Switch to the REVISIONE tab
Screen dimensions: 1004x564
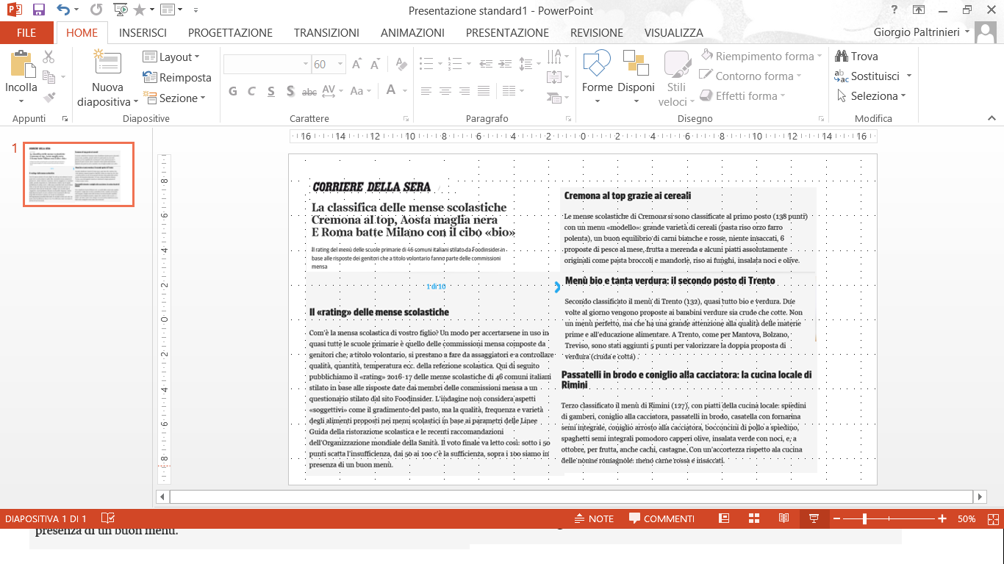coord(597,32)
